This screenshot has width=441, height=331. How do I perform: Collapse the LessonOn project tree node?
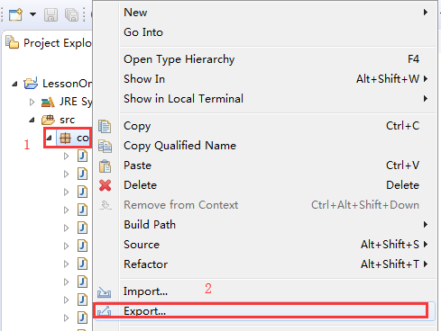click(x=14, y=84)
